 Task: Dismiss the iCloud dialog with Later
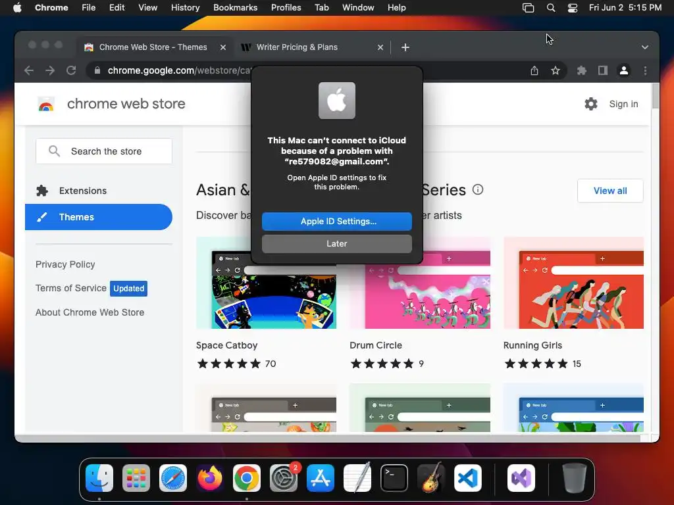tap(336, 243)
